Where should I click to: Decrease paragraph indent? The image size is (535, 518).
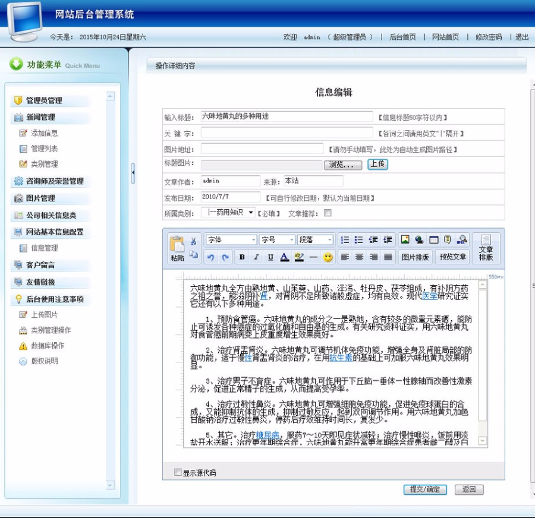click(x=373, y=240)
